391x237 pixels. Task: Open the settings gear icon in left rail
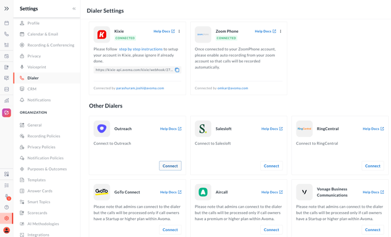tap(6, 218)
